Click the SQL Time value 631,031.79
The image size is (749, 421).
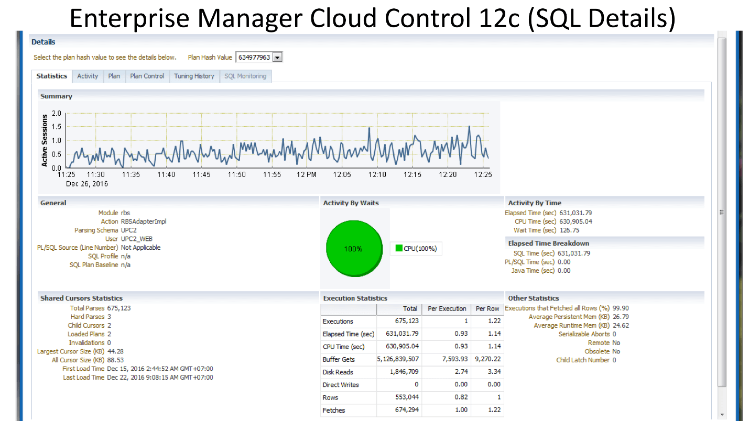tap(574, 253)
